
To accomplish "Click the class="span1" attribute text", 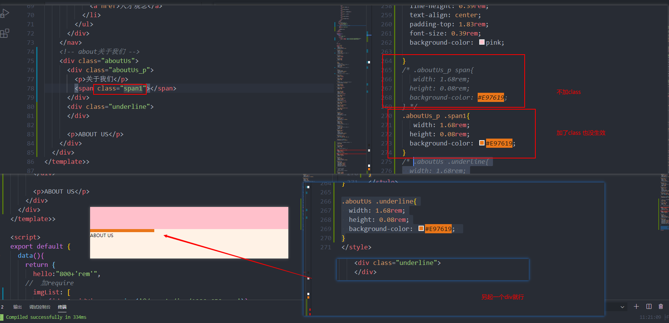I will [121, 89].
